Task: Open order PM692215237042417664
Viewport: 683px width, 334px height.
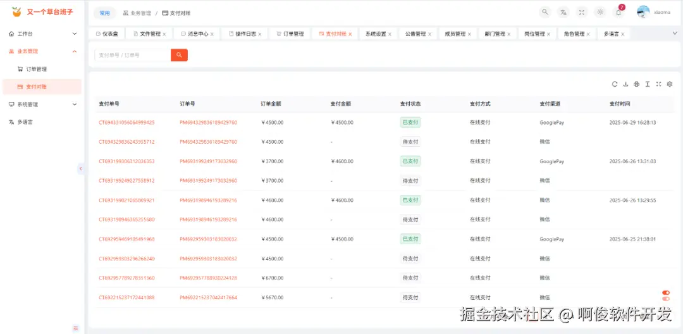Action: (208, 297)
